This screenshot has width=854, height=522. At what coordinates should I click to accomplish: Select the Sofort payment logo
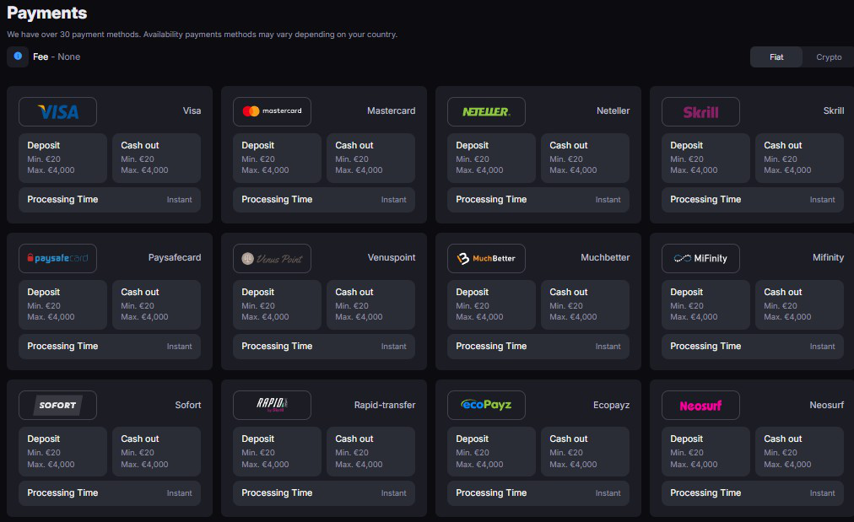point(57,405)
